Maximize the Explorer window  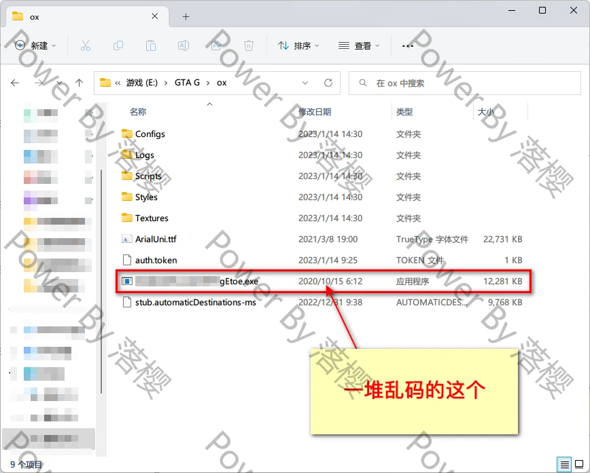point(542,10)
